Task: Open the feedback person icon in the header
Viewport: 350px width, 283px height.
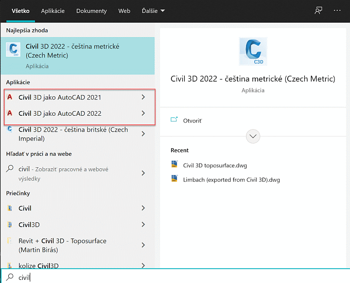Action: click(x=318, y=10)
